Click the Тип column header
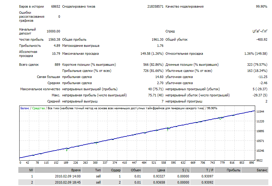Image resolution: width=272 pixels, height=186 pixels. click(92, 170)
